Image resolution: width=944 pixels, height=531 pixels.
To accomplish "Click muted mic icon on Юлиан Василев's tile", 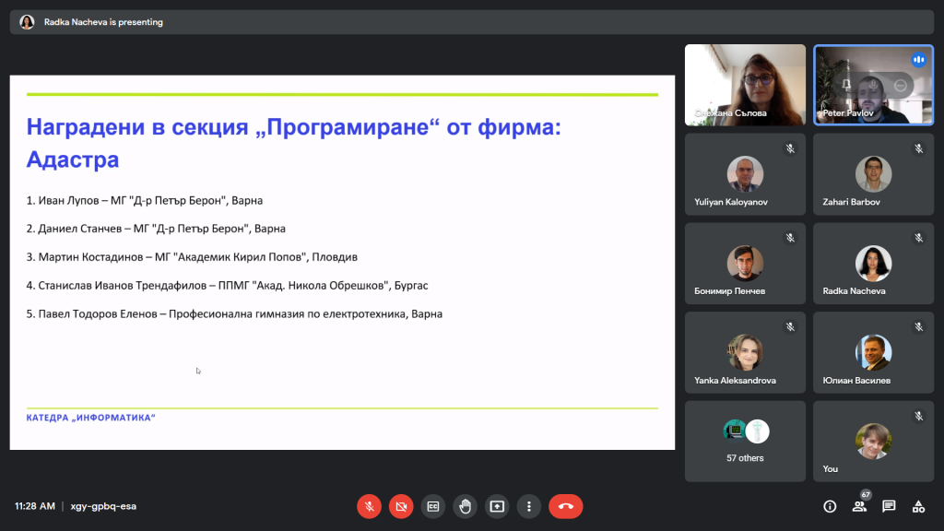I will pos(919,327).
